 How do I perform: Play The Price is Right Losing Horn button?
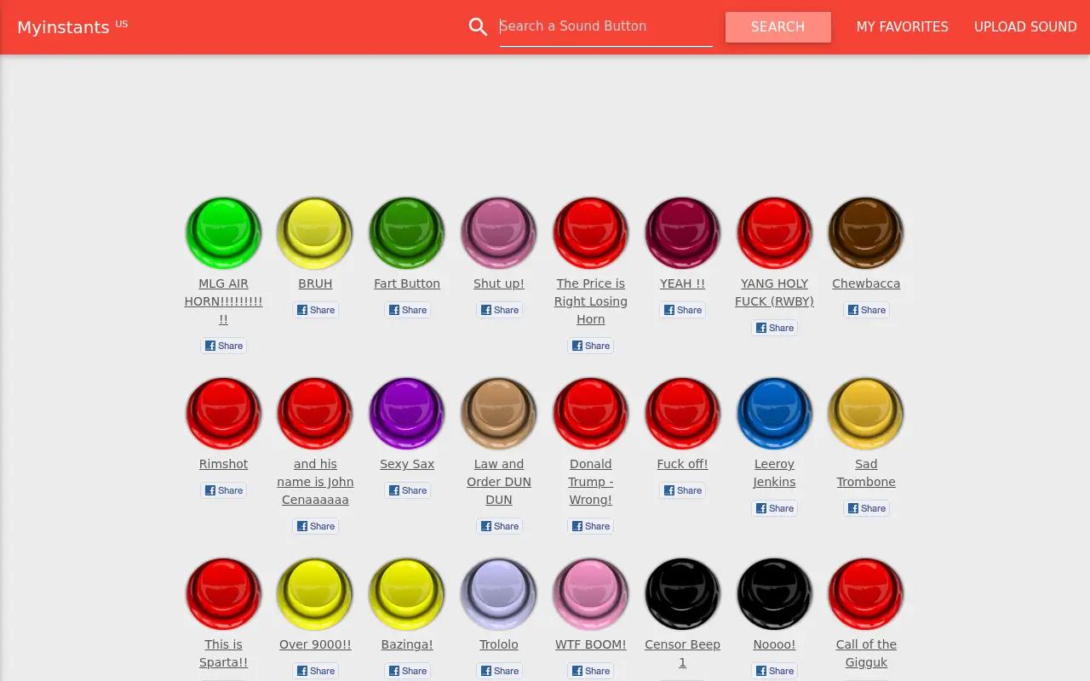591,232
